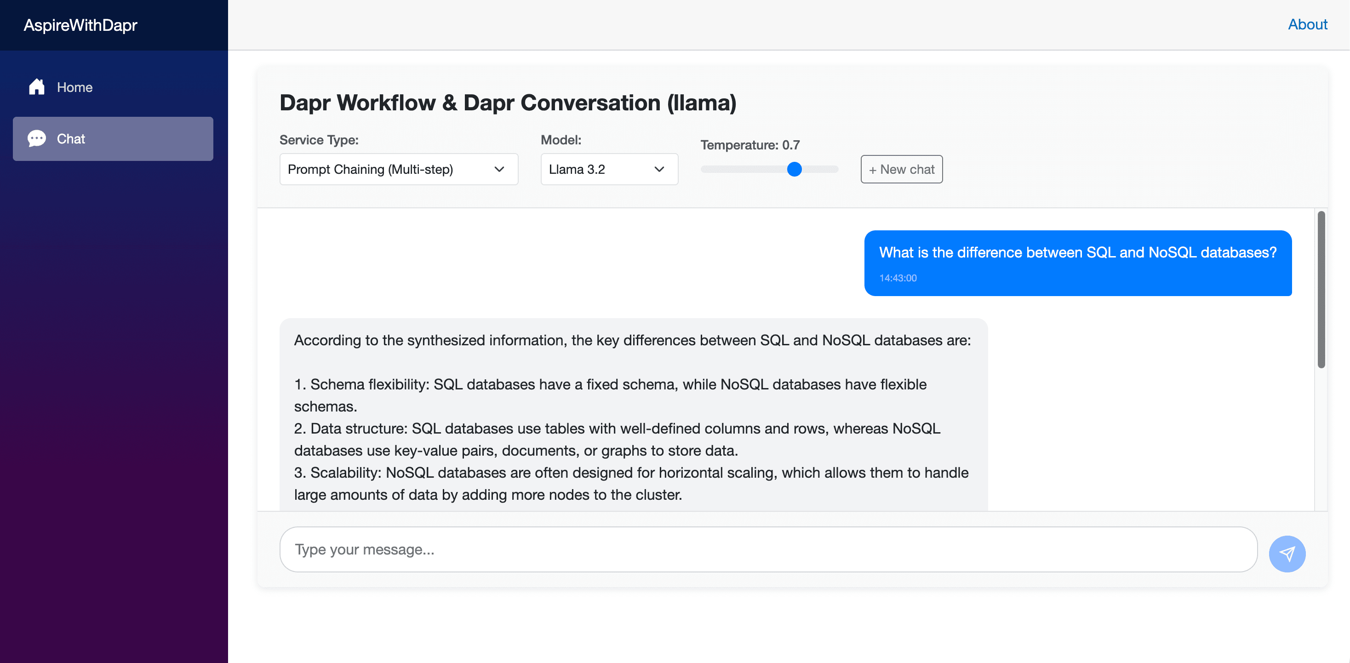Viewport: 1350px width, 663px height.
Task: Adjust the Temperature slider handle
Action: 795,169
